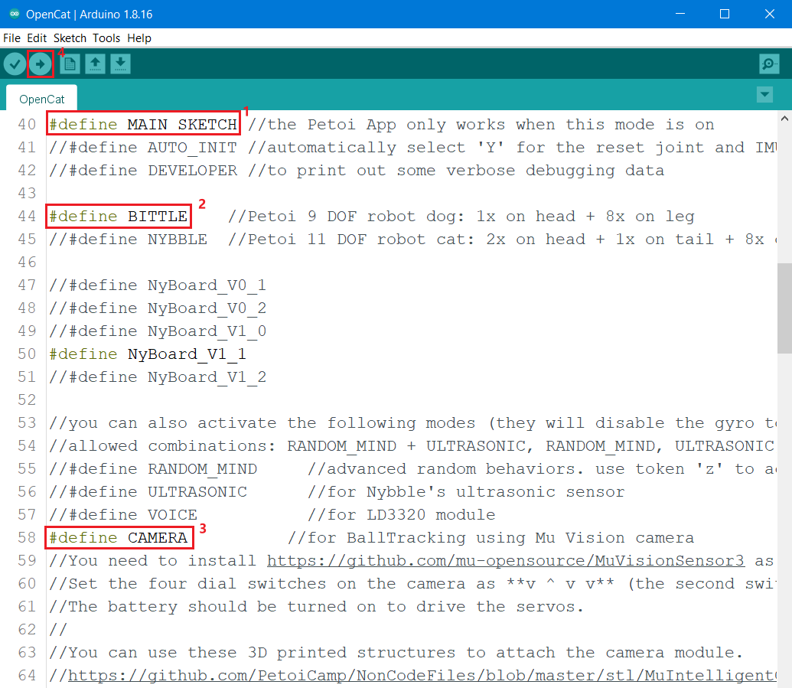Screen dimensions: 792x688
Task: Click the vertical scrollbar thumb
Action: point(784,306)
